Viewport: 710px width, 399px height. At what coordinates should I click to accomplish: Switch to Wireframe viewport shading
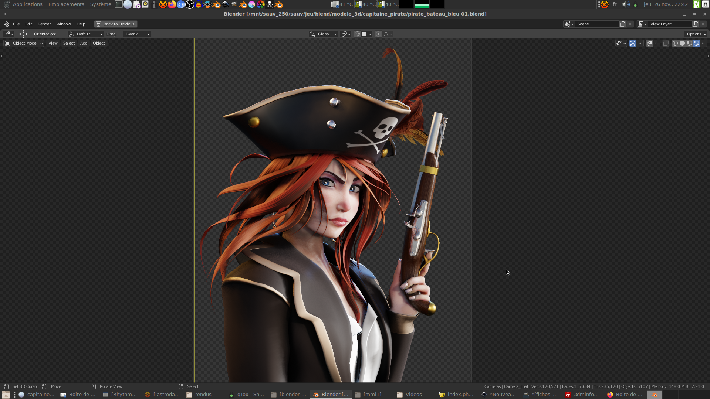pos(675,43)
